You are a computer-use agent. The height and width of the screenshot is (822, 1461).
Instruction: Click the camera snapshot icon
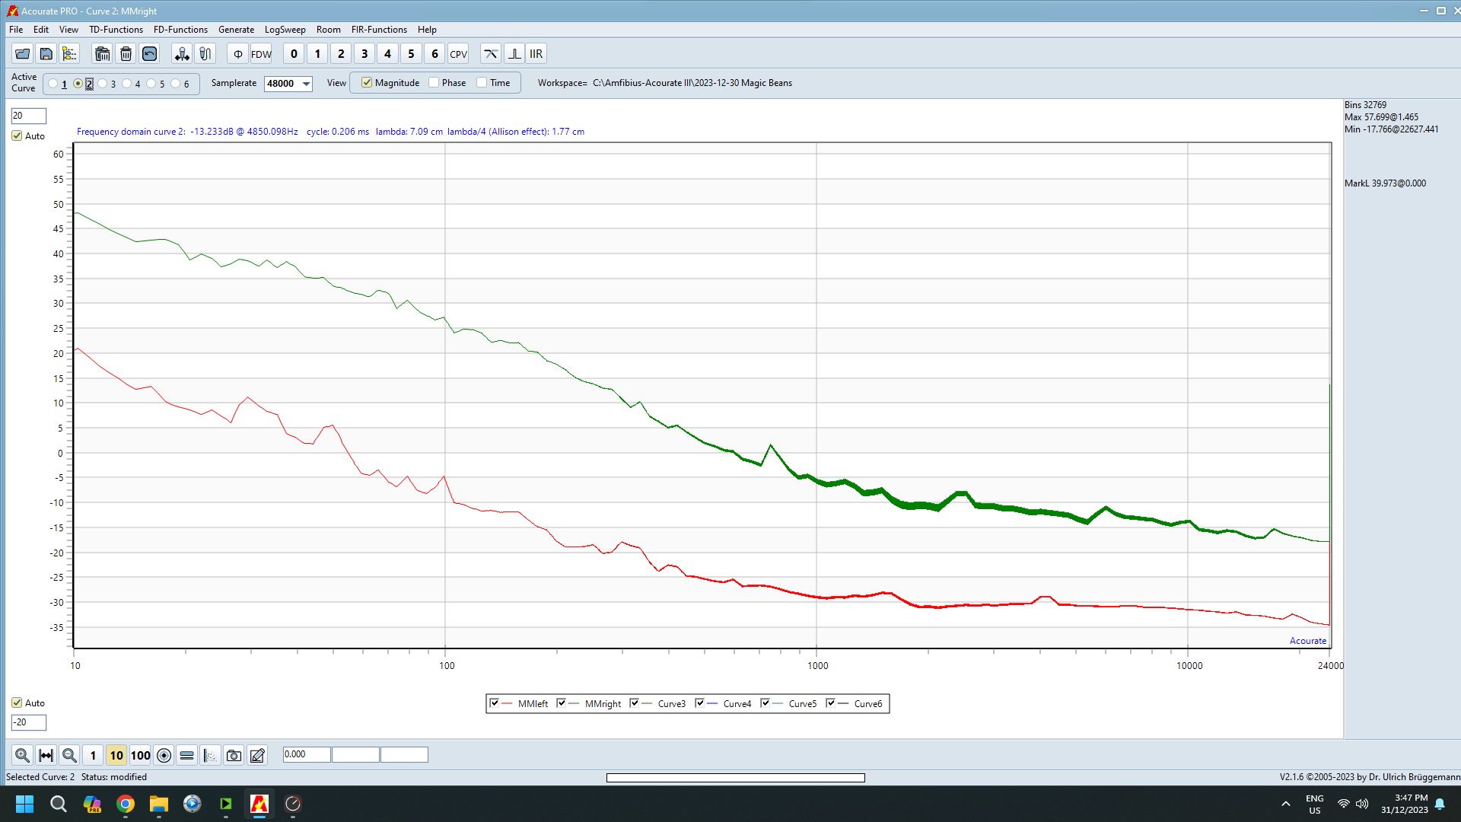click(x=234, y=755)
